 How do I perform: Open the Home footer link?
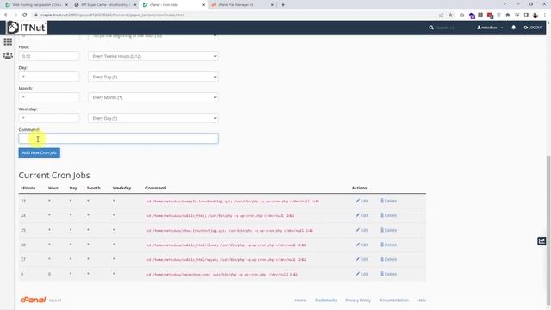(x=300, y=301)
